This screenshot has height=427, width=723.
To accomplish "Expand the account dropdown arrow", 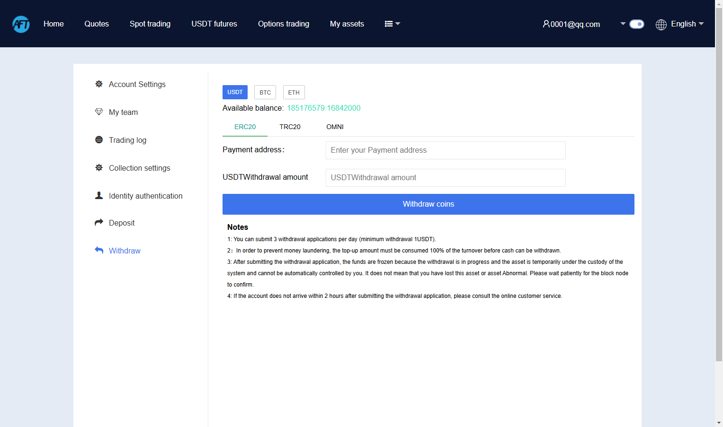I will pos(623,24).
